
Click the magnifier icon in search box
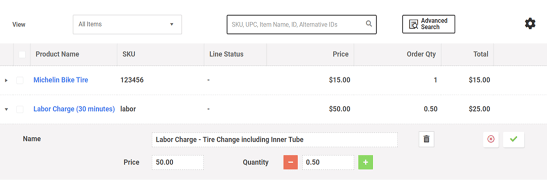[369, 24]
